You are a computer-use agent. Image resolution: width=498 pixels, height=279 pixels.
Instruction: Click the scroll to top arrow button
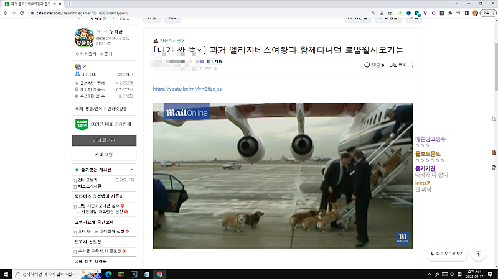coord(478,254)
